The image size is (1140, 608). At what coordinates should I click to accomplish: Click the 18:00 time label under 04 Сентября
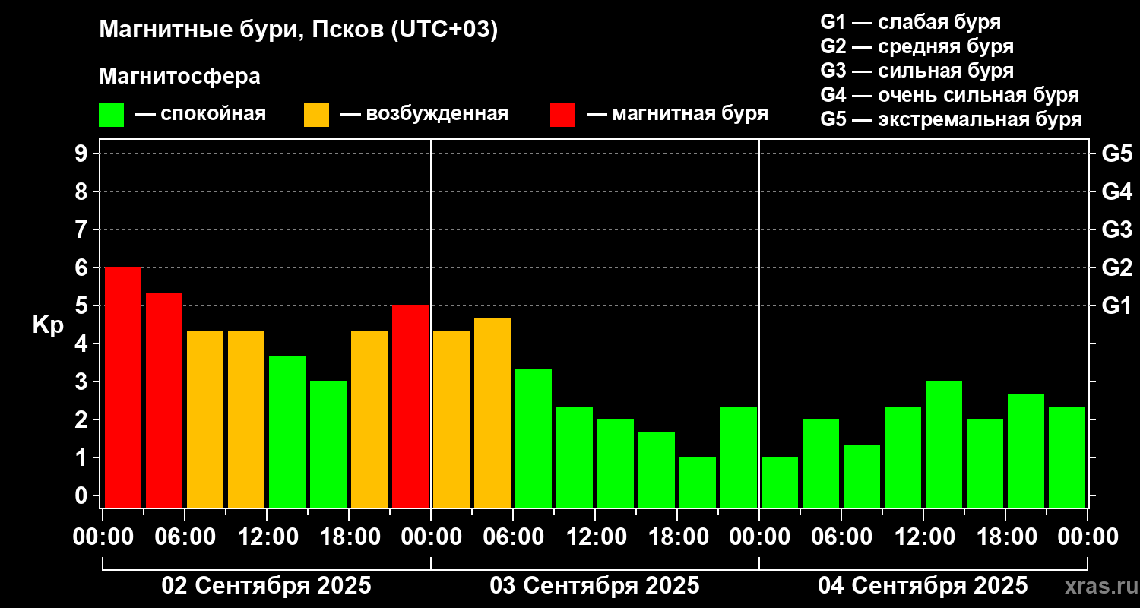(x=1005, y=537)
